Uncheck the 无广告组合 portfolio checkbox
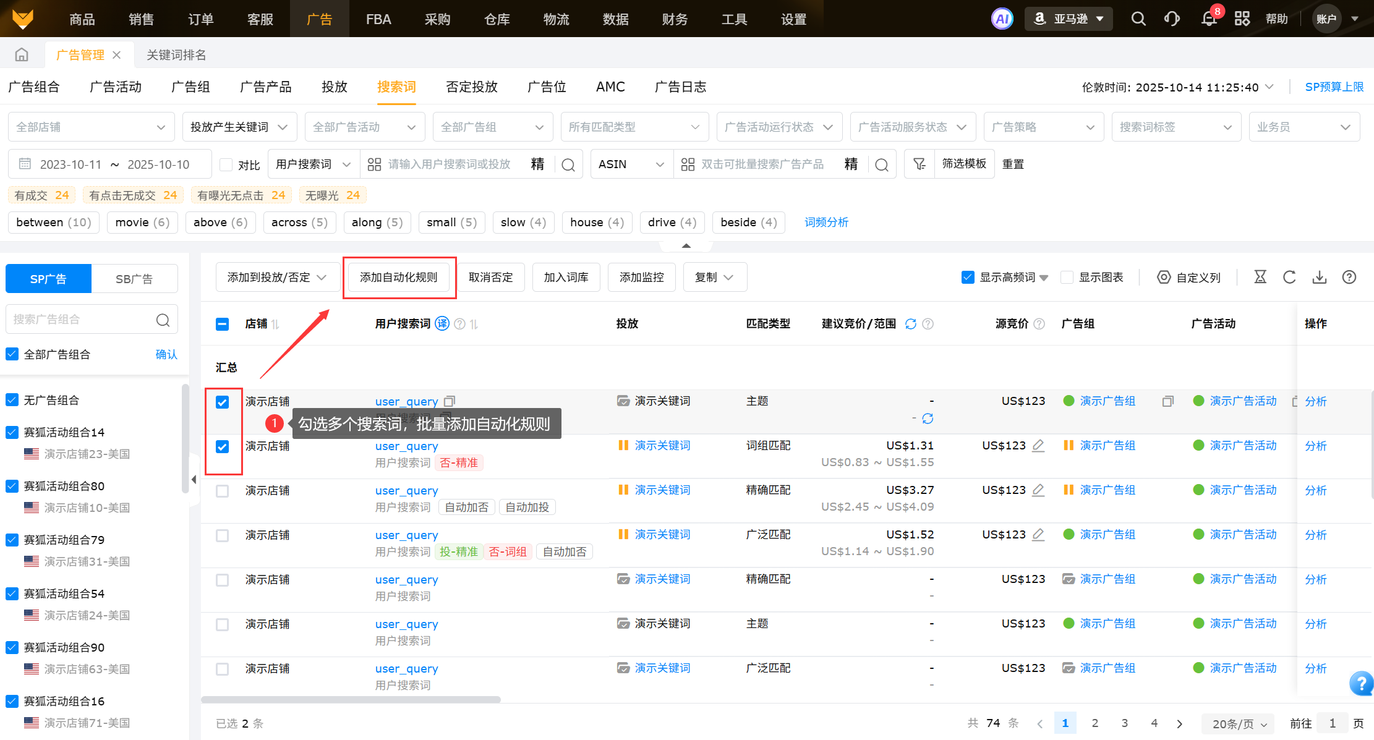Image resolution: width=1374 pixels, height=740 pixels. [12, 400]
